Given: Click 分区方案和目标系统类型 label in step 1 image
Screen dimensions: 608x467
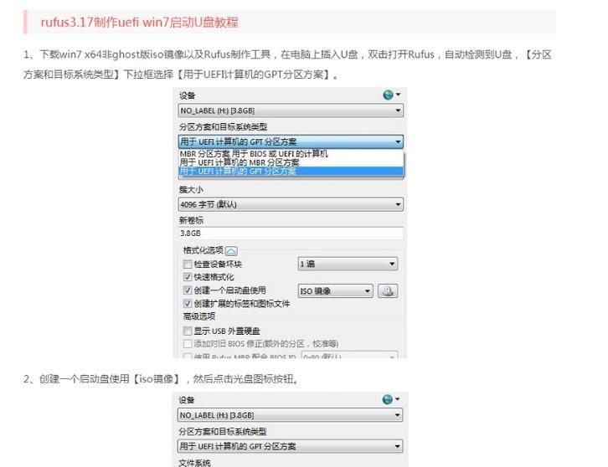Looking at the screenshot, I should [224, 126].
